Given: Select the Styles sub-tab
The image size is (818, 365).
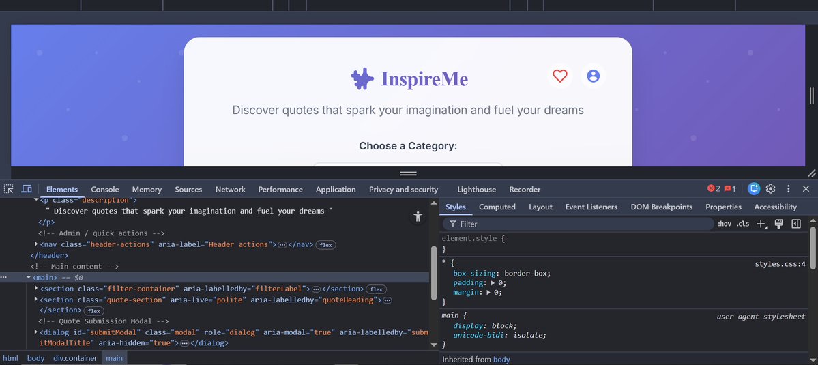Looking at the screenshot, I should point(456,207).
